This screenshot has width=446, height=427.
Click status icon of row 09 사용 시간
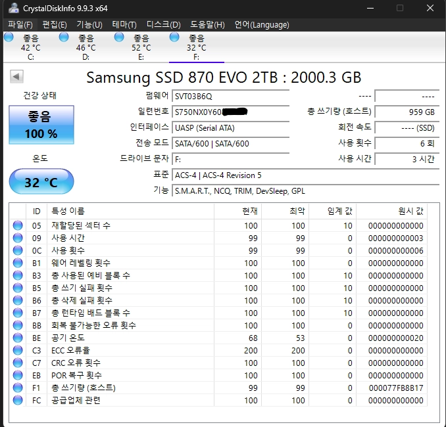(x=18, y=238)
